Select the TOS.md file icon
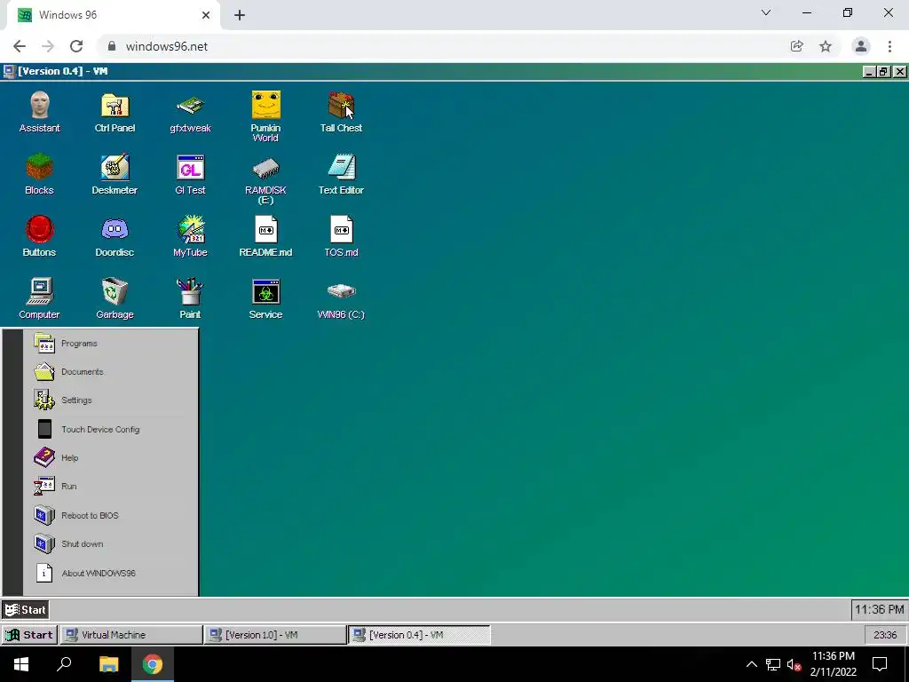This screenshot has height=682, width=909. tap(341, 236)
